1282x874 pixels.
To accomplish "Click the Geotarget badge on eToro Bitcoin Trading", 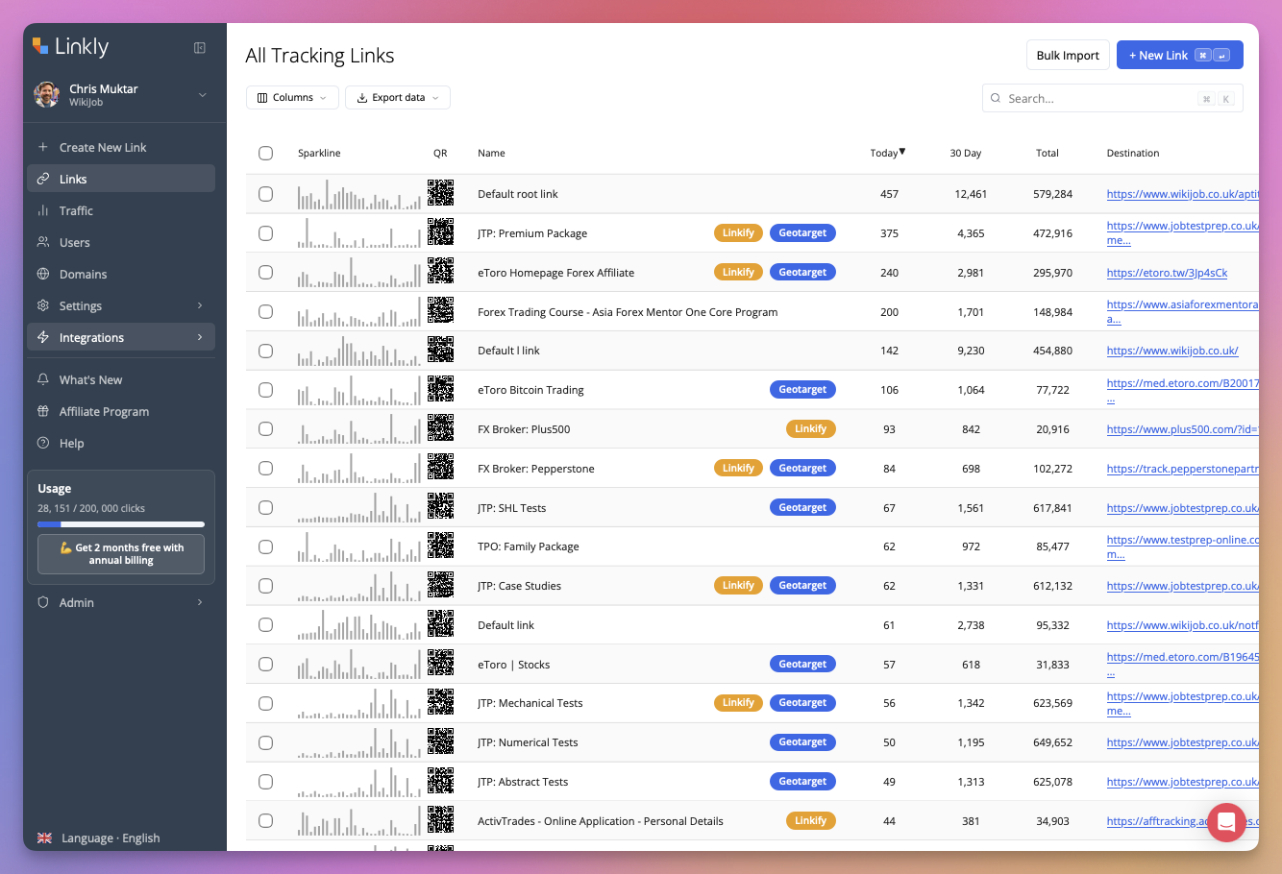I will (x=802, y=389).
